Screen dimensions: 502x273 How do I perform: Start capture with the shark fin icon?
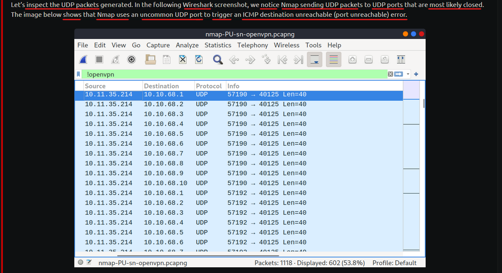click(x=83, y=60)
